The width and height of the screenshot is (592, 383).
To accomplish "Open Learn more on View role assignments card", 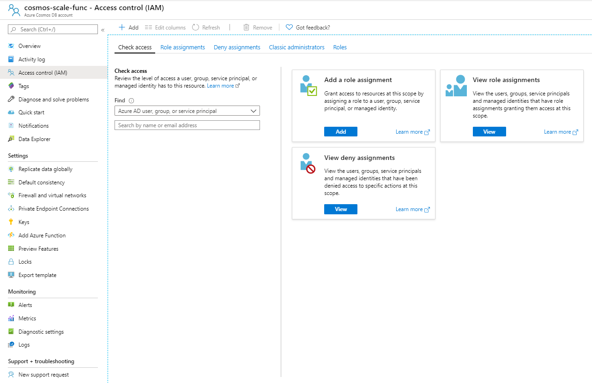I will (561, 132).
